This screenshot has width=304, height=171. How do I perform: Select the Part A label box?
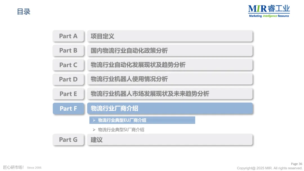tap(68, 36)
